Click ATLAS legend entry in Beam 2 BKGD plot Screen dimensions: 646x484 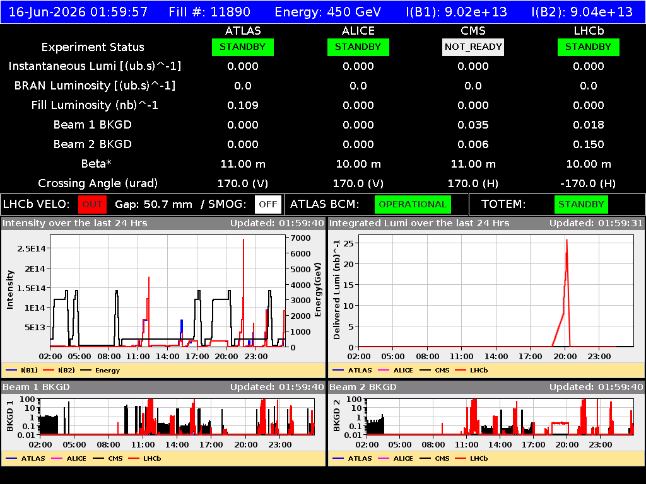[x=352, y=459]
